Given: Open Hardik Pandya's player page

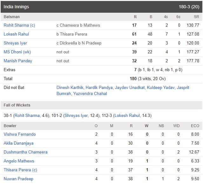Looking at the screenshot, I should point(99,87).
